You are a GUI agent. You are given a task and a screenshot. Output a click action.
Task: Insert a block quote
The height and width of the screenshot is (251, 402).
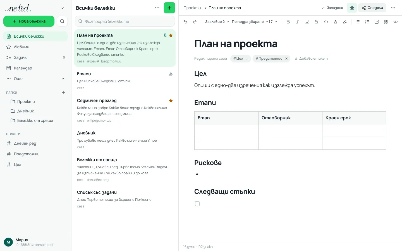coord(386,22)
